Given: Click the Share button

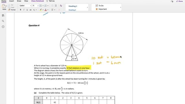Looking at the screenshot, I should point(179,1).
